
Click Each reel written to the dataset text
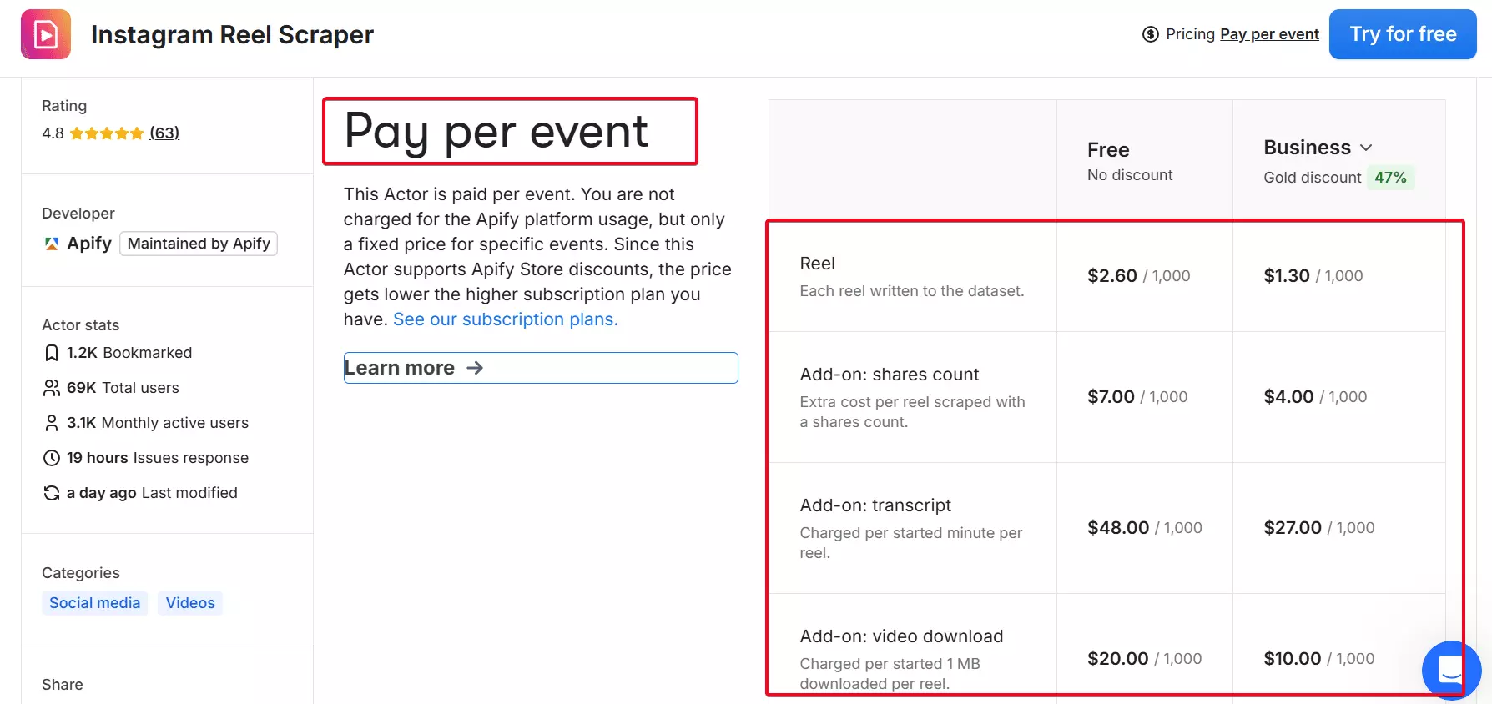[912, 291]
